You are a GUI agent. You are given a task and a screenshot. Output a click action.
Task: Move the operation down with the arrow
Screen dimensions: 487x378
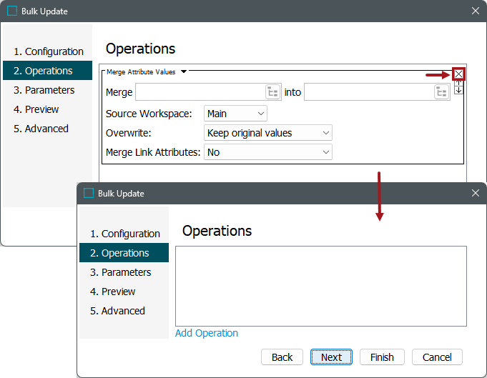click(x=458, y=90)
